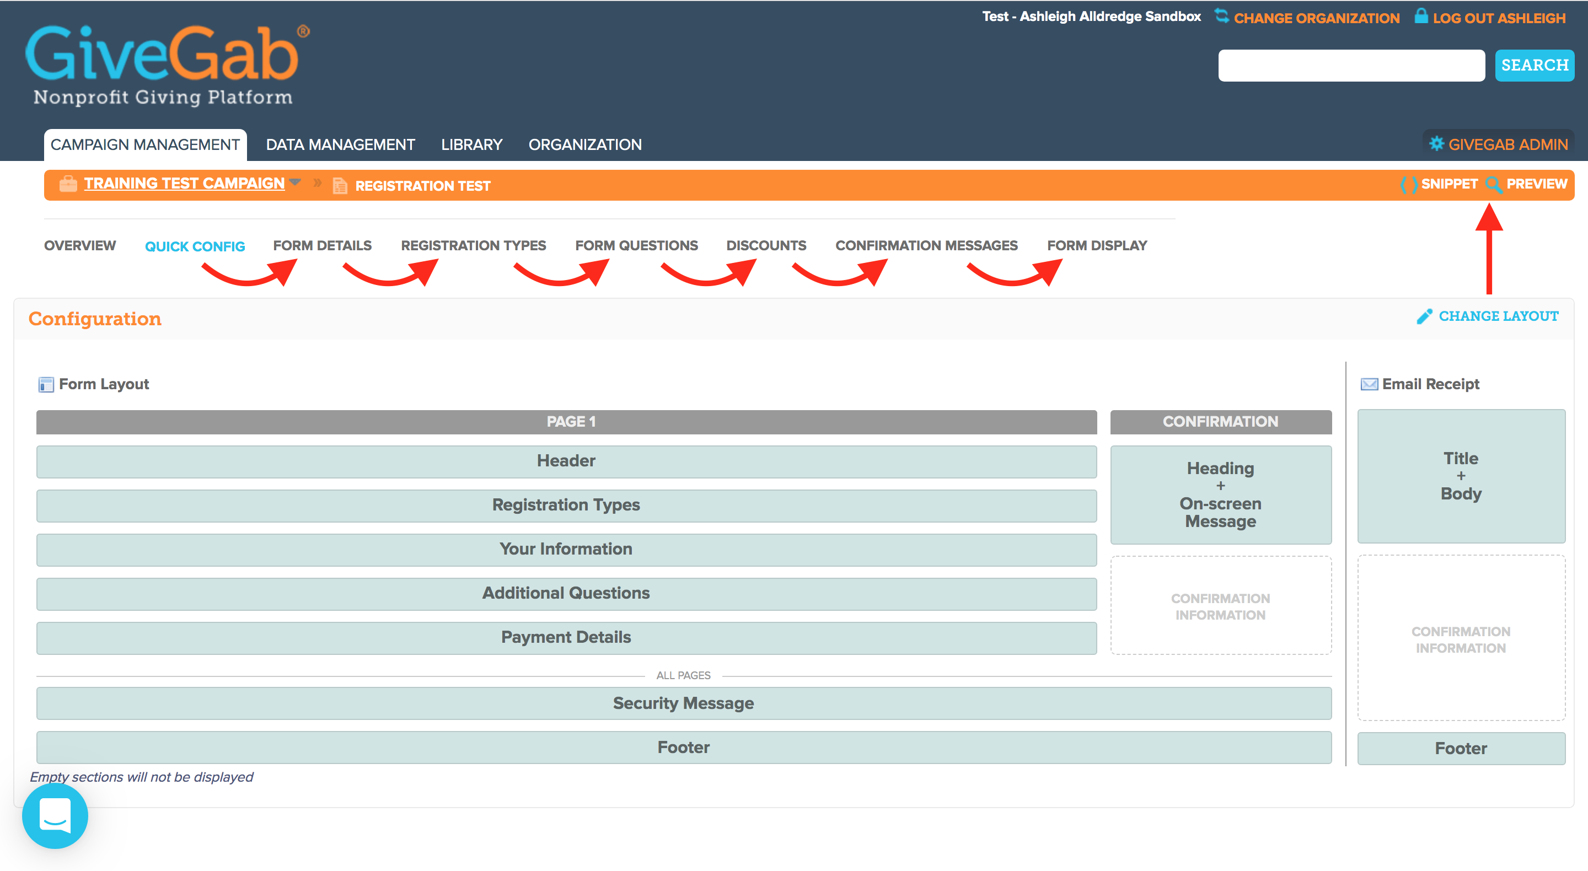This screenshot has width=1588, height=871.
Task: Go to Form Questions sub-tab
Action: pos(636,245)
